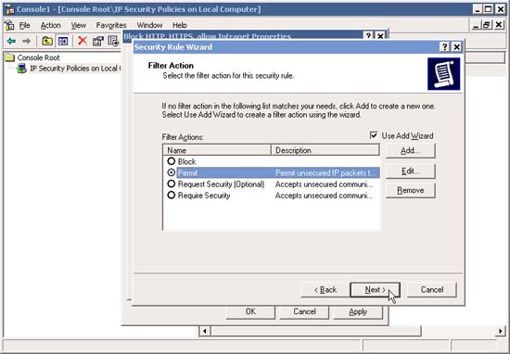Screen dimensions: 510x354
Task: Click the Back arrow in console toolbar
Action: (11, 41)
